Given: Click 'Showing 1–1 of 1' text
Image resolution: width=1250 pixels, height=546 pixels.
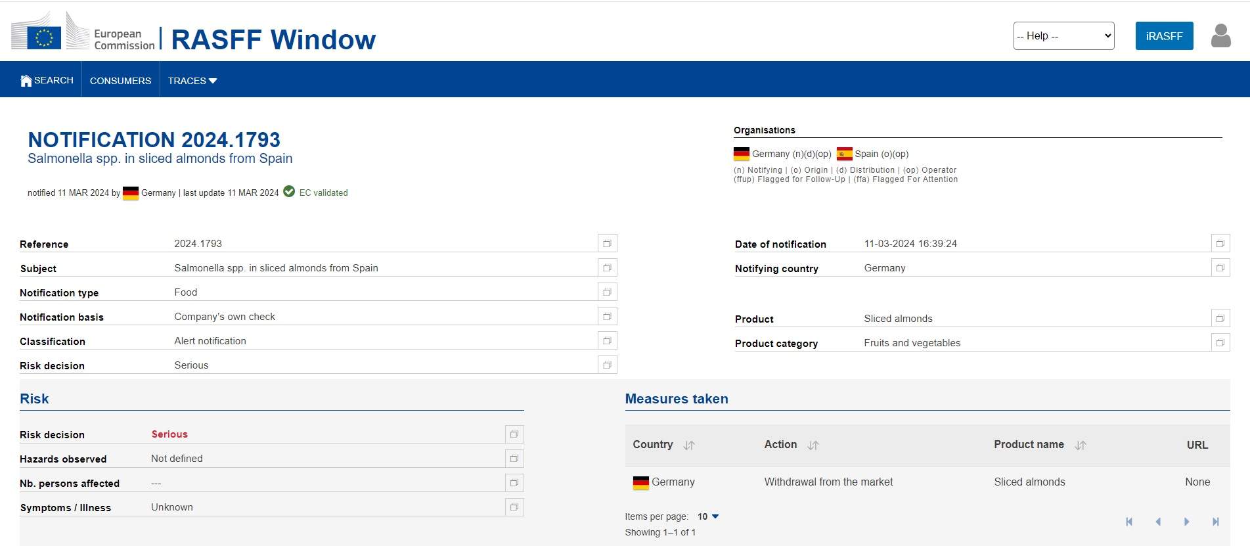Looking at the screenshot, I should (660, 532).
